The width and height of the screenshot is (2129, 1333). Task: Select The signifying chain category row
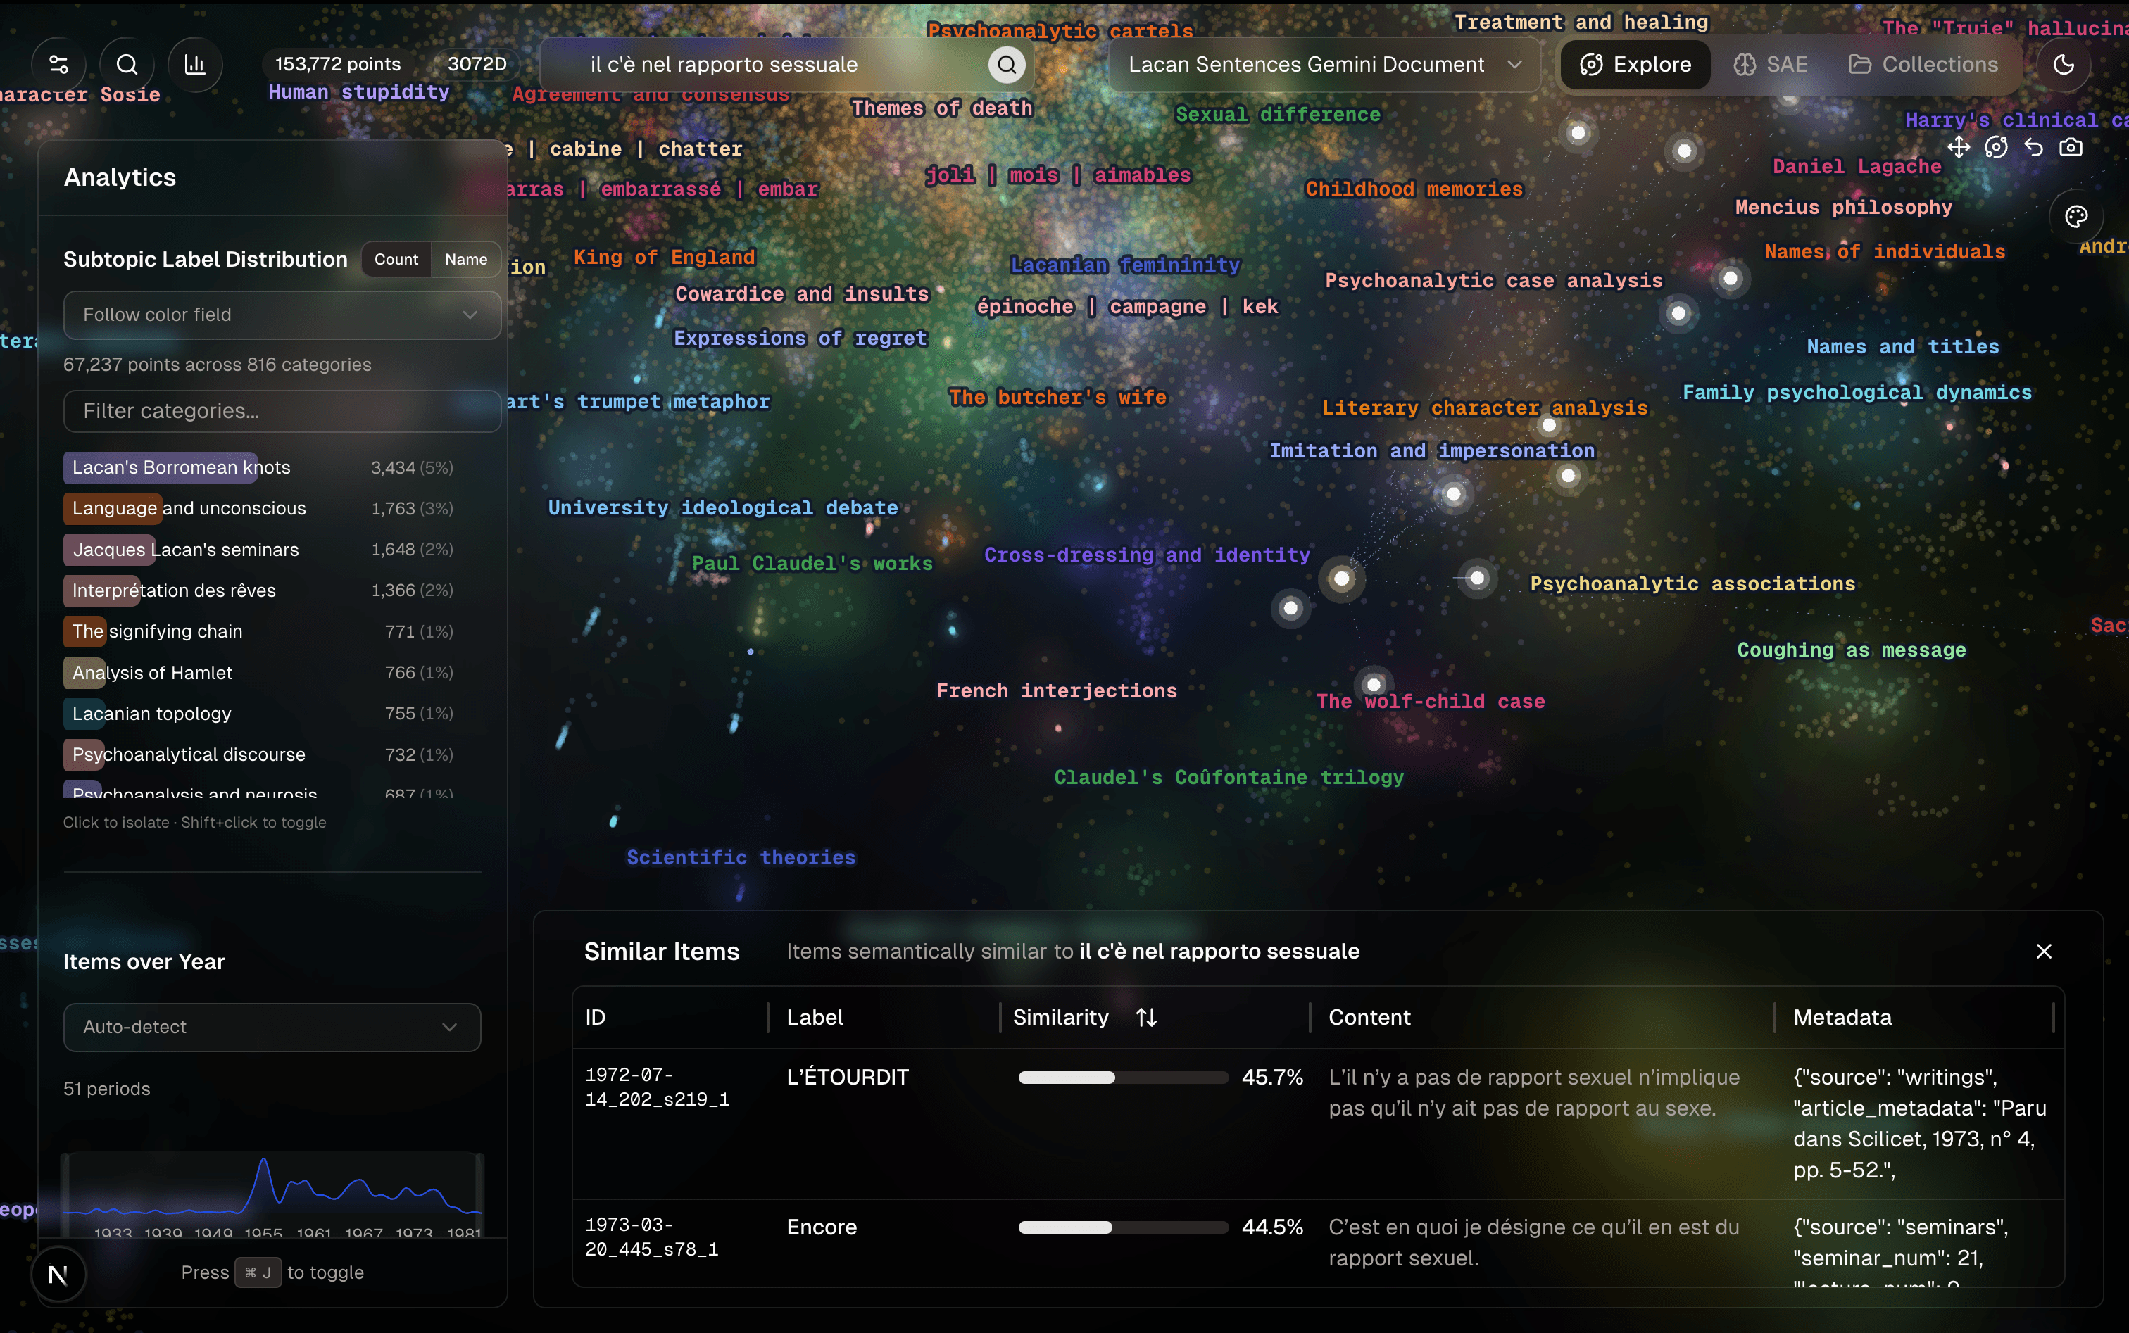(x=258, y=631)
